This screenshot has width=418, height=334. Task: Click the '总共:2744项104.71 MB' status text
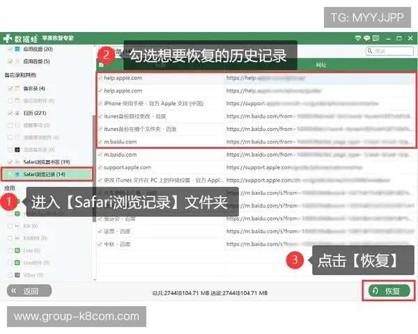180,293
